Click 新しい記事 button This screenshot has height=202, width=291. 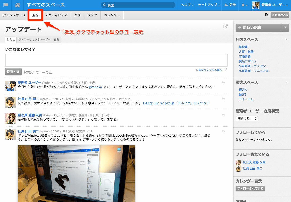coord(259,27)
